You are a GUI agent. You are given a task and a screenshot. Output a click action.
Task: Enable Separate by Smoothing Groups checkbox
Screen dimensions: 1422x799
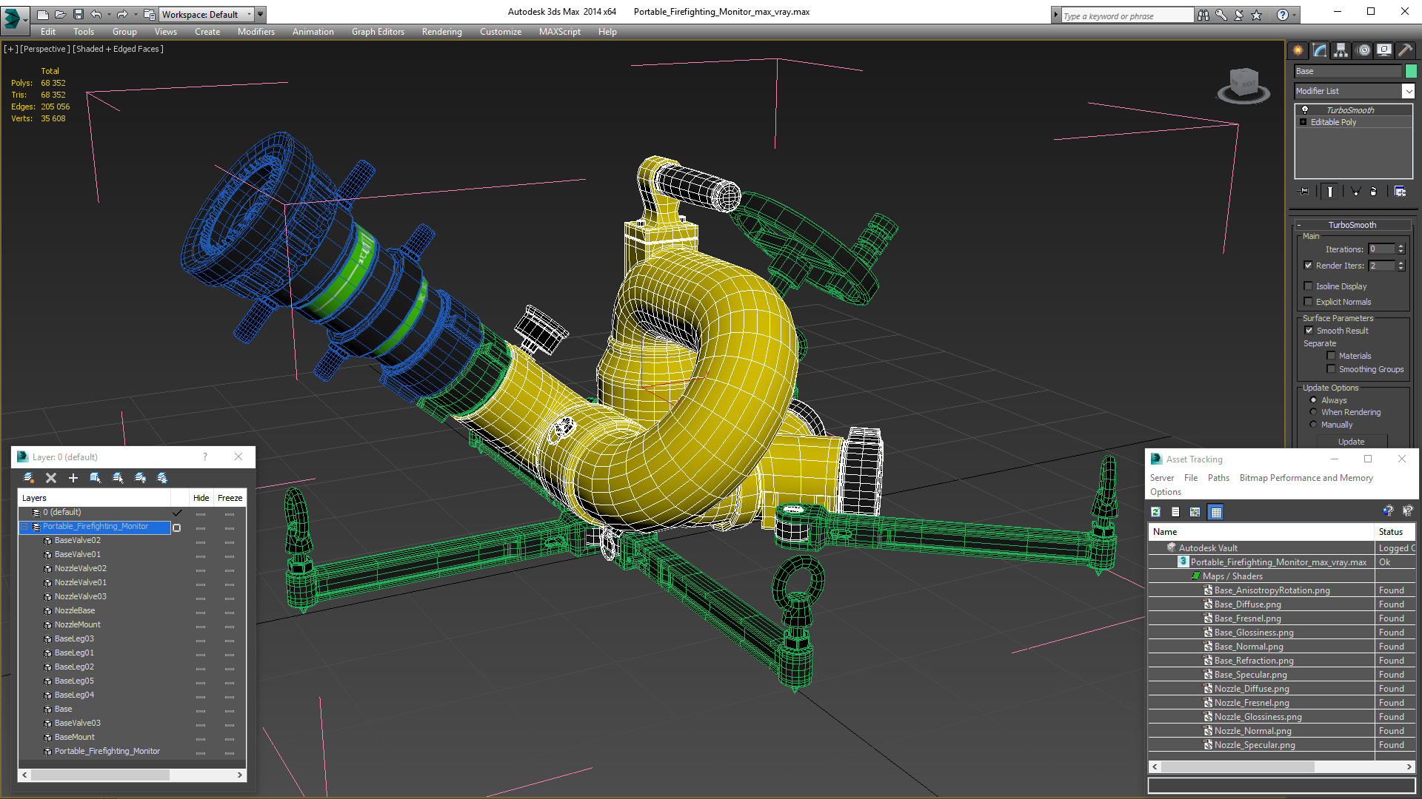1331,369
